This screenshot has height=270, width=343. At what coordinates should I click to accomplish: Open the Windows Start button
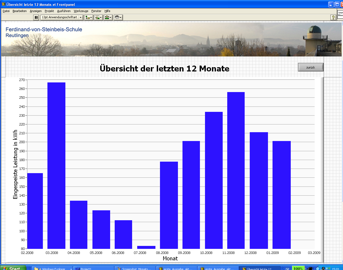point(13,268)
